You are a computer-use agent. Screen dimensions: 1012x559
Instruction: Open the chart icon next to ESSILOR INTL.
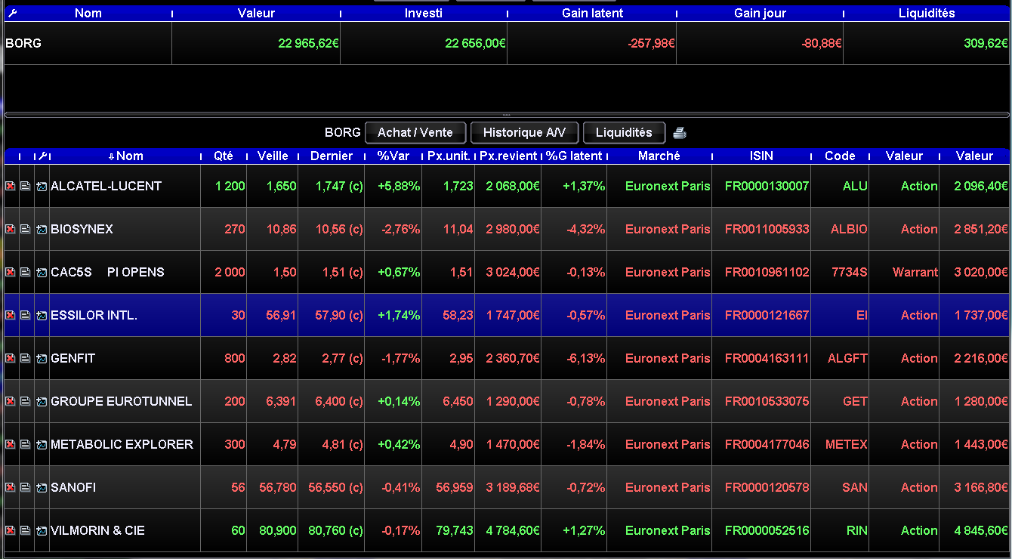click(42, 315)
